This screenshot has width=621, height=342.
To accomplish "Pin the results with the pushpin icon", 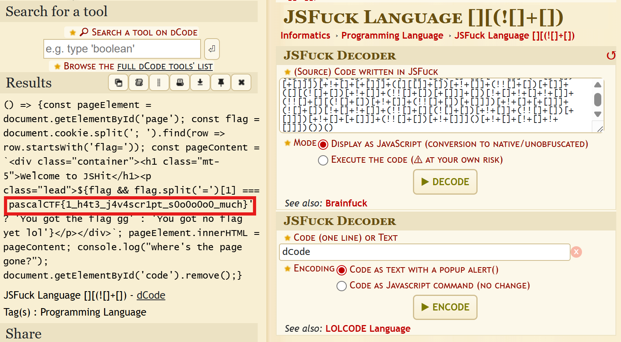I will [221, 82].
